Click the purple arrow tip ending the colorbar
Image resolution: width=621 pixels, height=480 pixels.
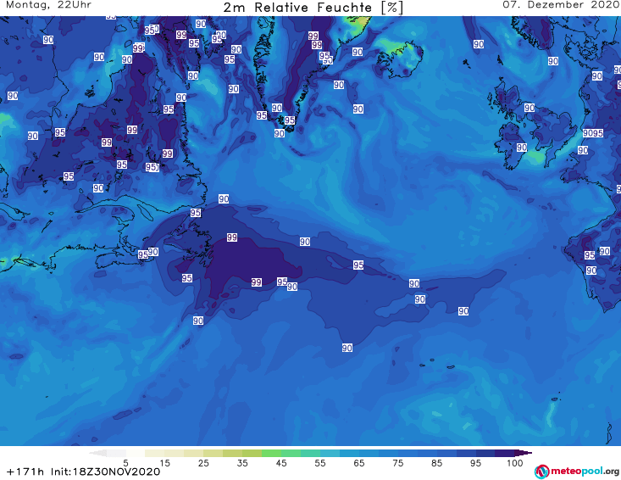(524, 453)
